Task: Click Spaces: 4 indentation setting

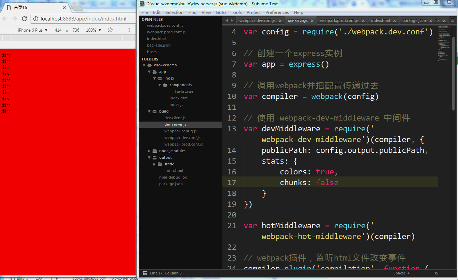Action: tap(401, 273)
